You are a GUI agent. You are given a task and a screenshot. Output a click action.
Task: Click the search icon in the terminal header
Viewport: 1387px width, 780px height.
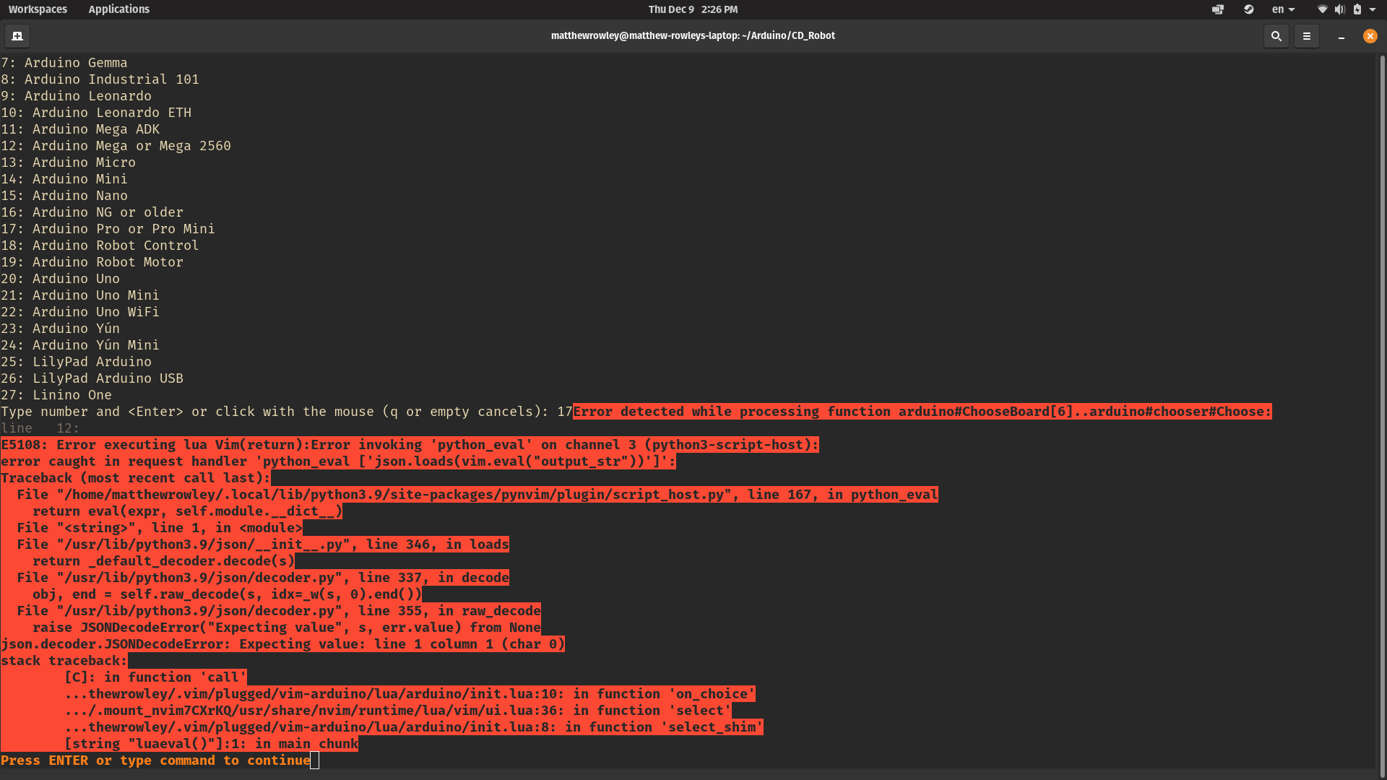tap(1276, 35)
